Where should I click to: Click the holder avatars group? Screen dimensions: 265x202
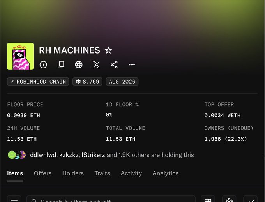[17, 155]
